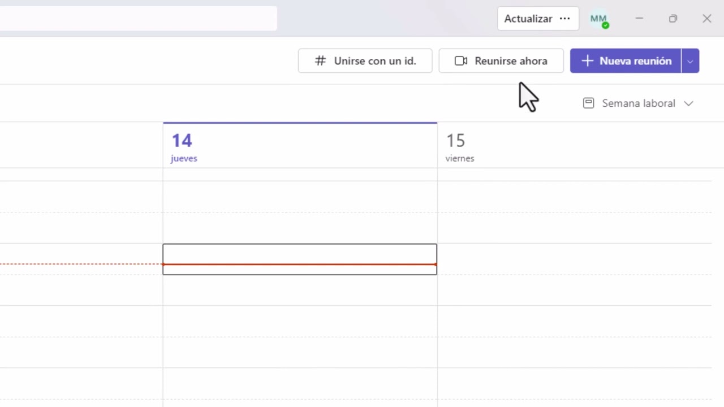This screenshot has width=724, height=407.
Task: Start a meeting with Reunirse ahora
Action: [501, 60]
